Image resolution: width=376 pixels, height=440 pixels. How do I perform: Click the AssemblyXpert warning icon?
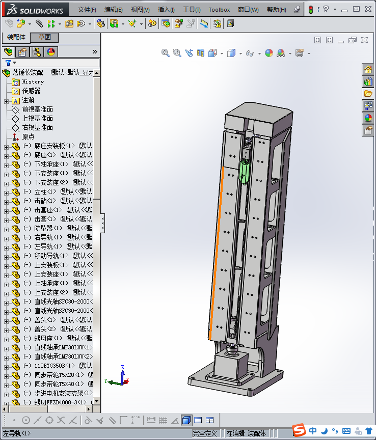point(218,23)
